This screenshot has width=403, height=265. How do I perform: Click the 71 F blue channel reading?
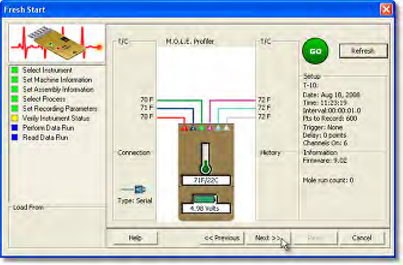[147, 108]
